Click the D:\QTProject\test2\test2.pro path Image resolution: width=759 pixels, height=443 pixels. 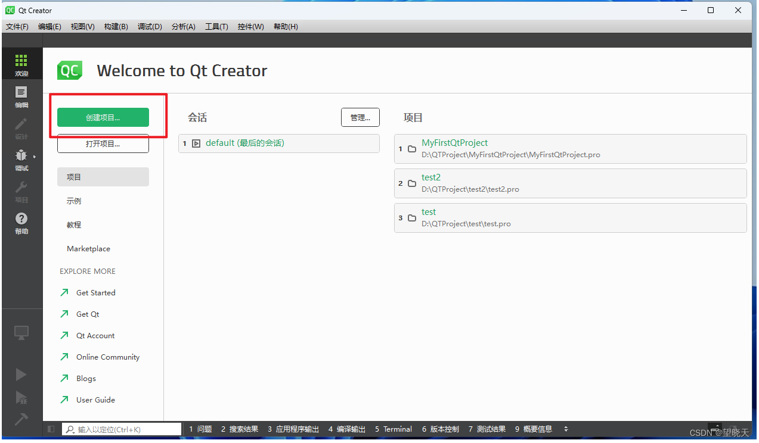[470, 189]
